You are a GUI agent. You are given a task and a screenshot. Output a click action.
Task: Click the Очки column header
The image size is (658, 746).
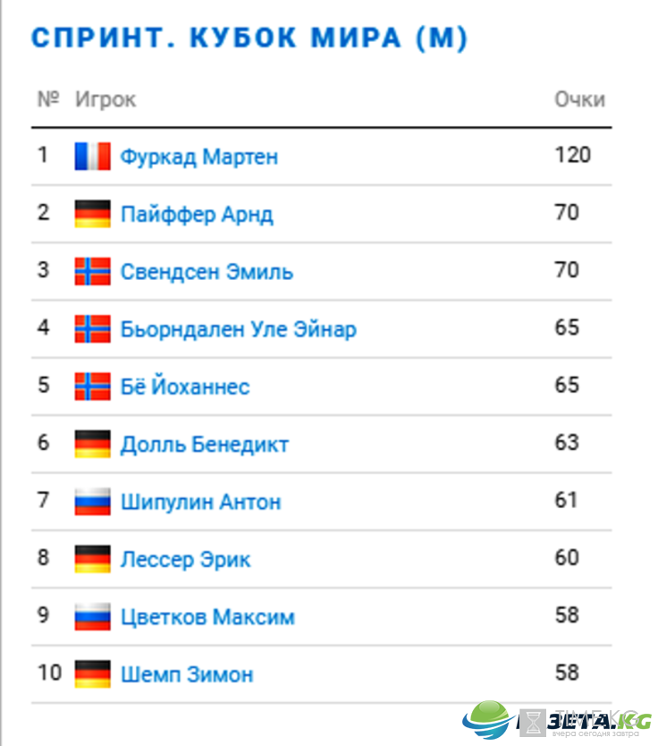click(x=579, y=99)
